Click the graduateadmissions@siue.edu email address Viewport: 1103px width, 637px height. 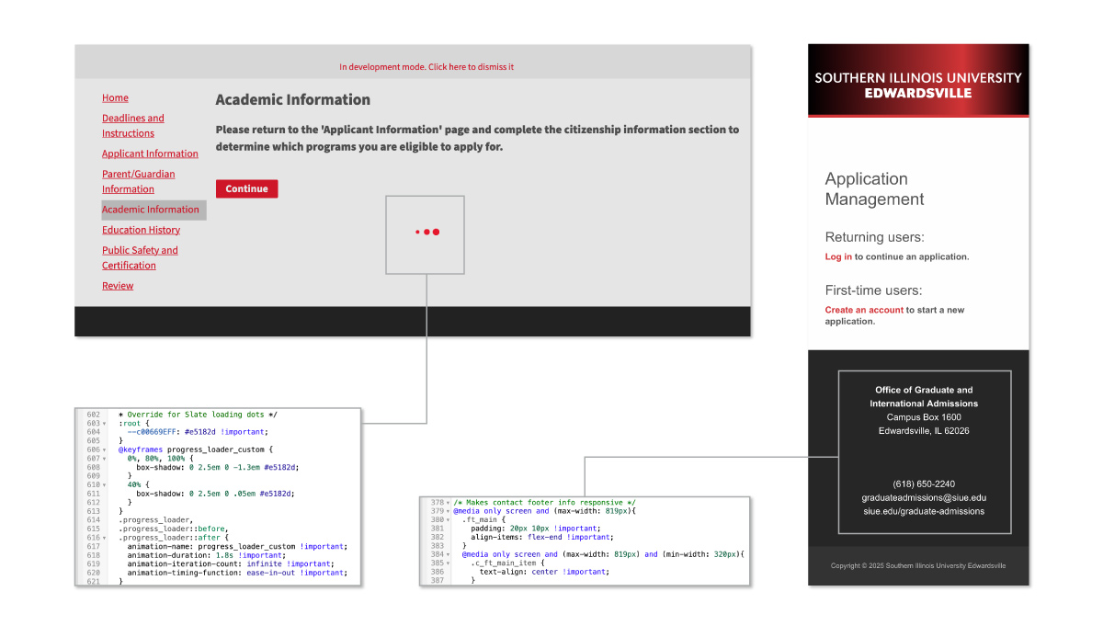pos(924,498)
